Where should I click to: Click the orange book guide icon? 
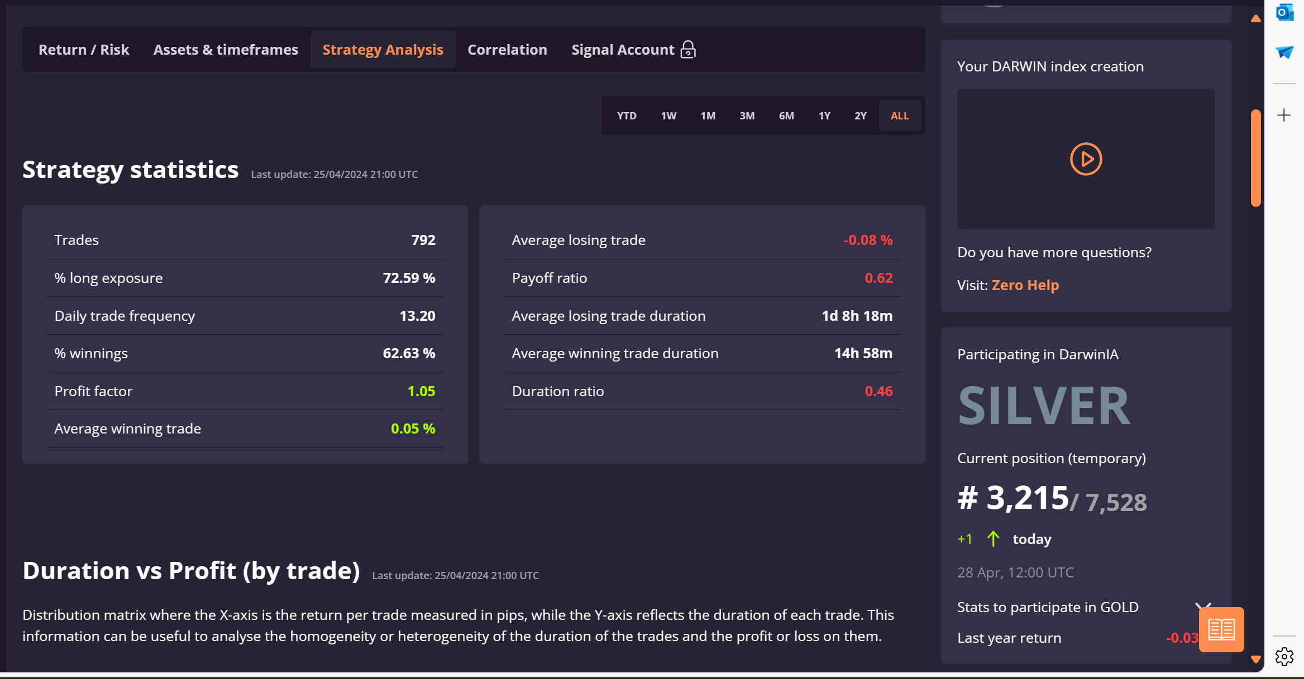tap(1221, 629)
